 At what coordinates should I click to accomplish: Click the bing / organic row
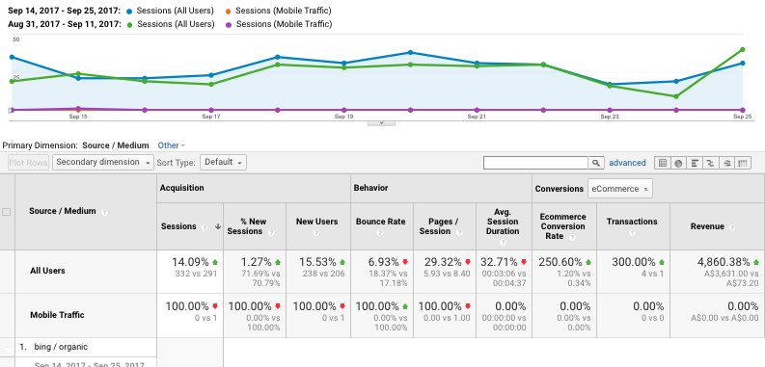click(61, 347)
